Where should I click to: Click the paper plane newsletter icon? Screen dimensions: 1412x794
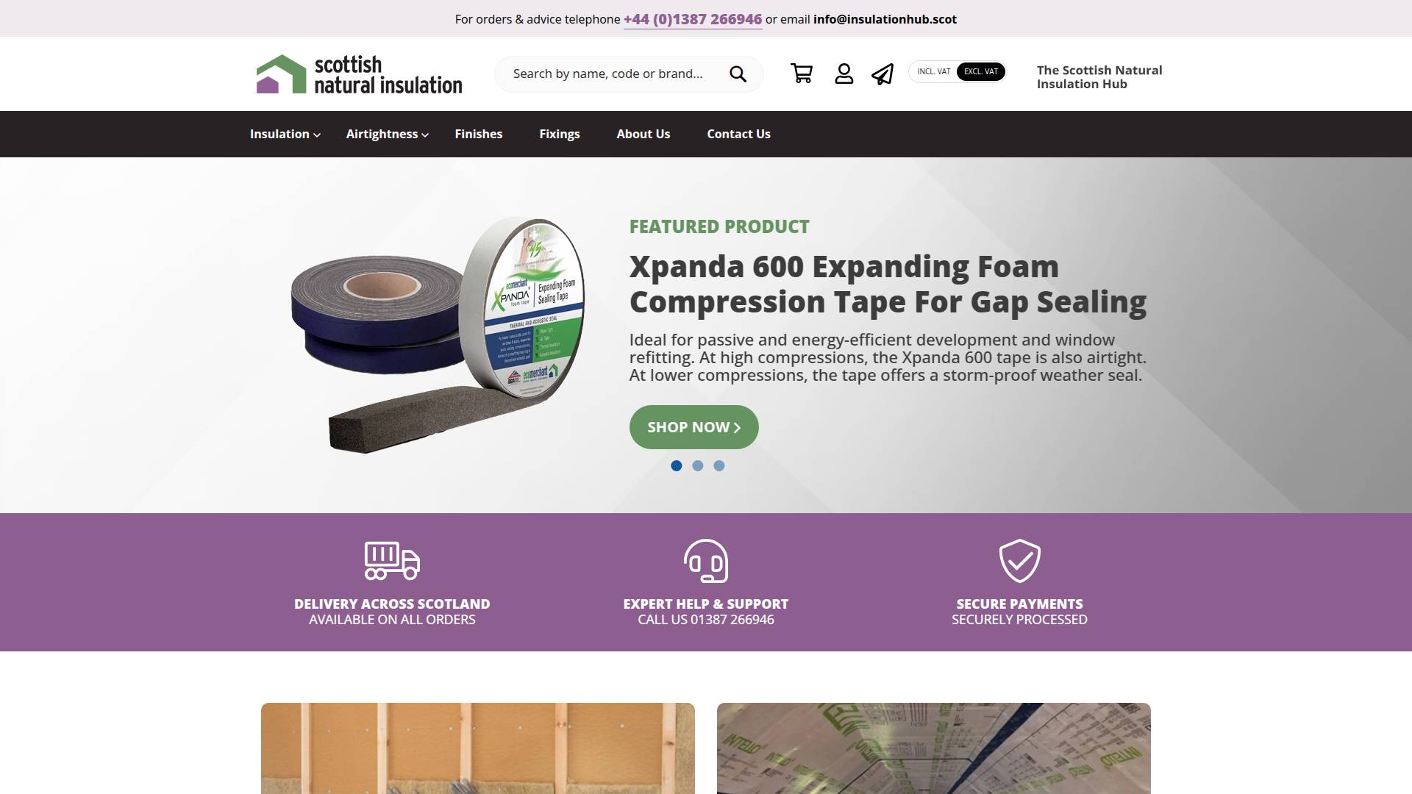883,74
